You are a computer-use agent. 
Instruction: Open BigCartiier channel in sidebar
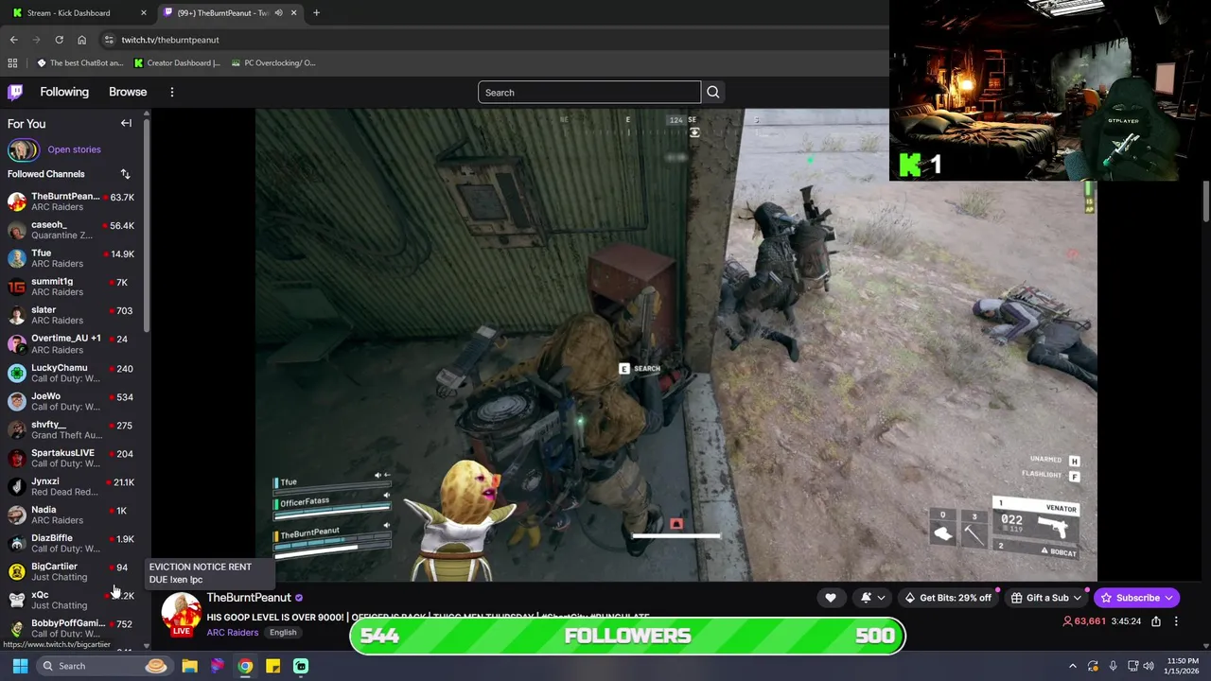73,571
